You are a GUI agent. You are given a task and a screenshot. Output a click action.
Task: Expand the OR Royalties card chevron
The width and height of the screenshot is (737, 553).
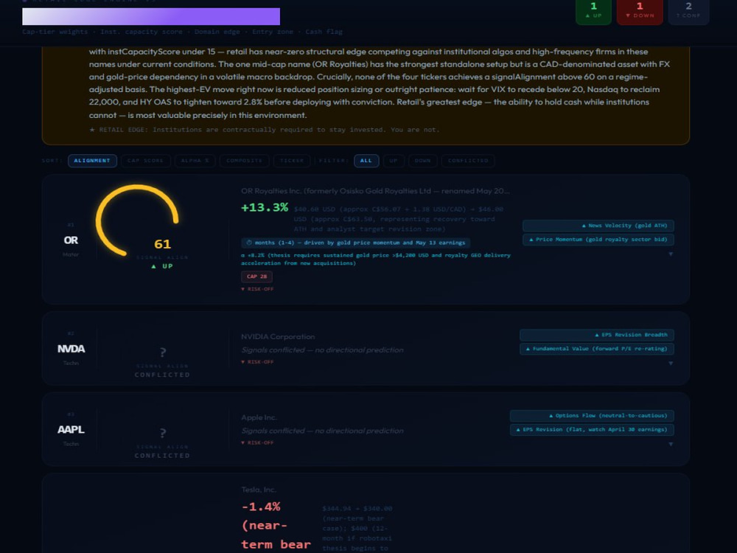671,254
